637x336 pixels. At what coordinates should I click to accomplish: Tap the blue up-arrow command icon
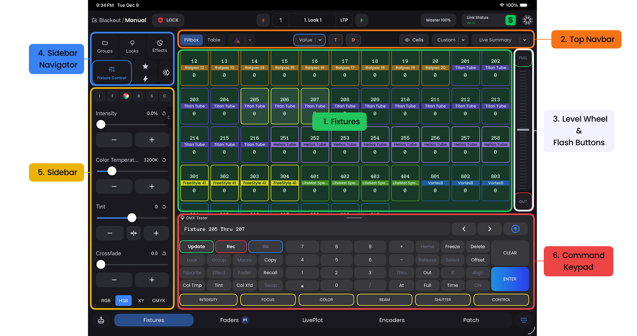click(x=515, y=229)
